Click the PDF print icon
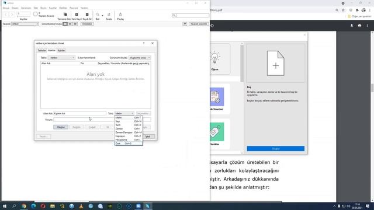Screen dimensions: 374x210 (359, 26)
